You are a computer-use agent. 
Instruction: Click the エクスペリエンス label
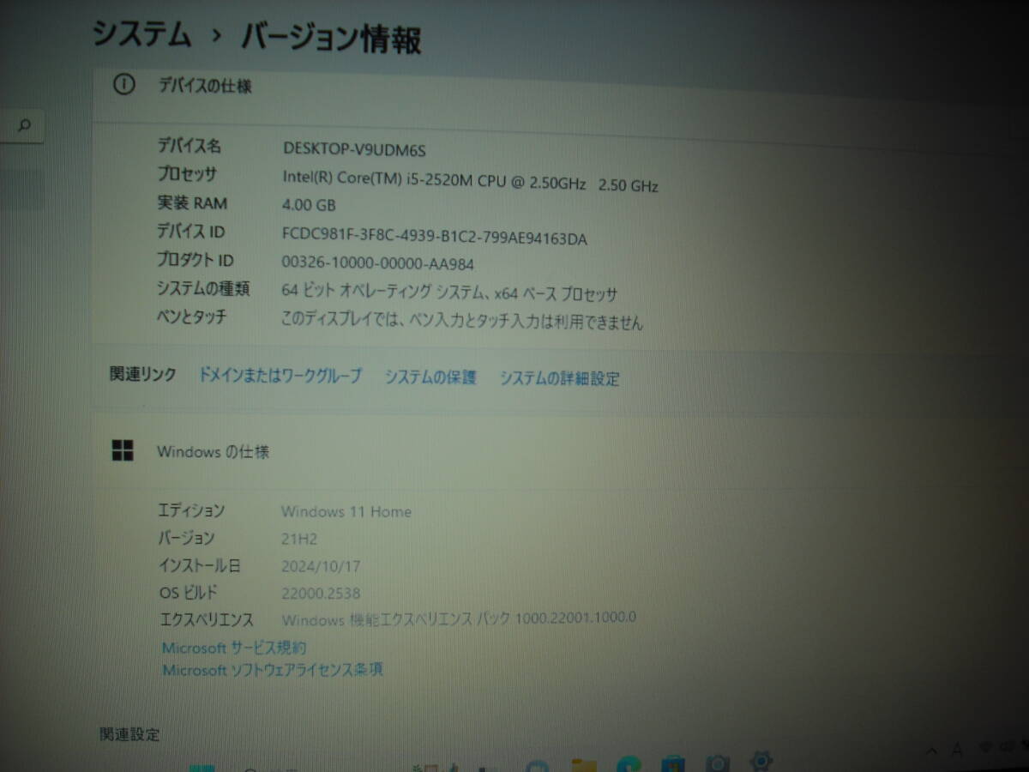(x=206, y=619)
